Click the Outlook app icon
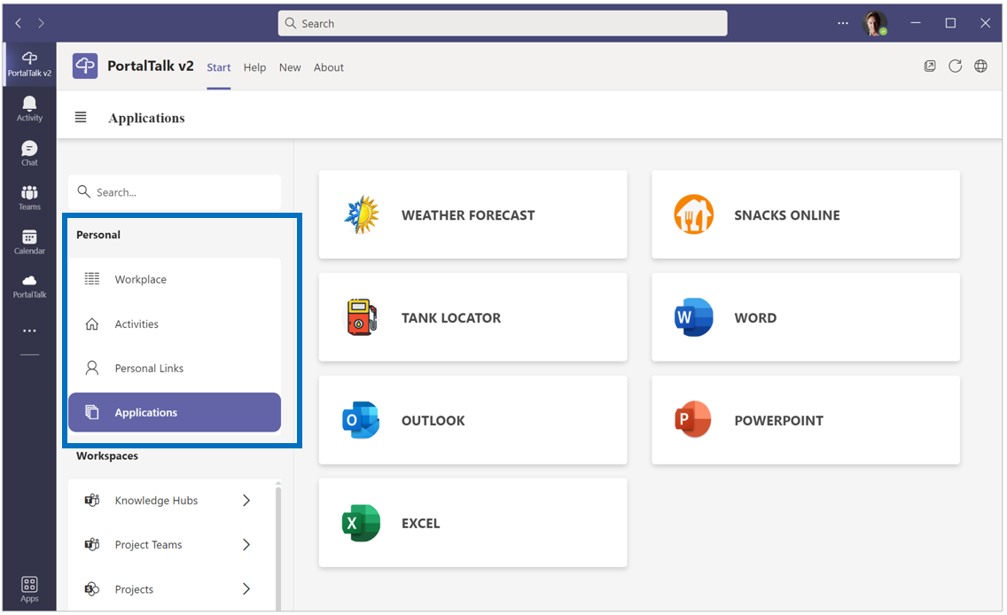This screenshot has height=615, width=1007. pyautogui.click(x=361, y=420)
